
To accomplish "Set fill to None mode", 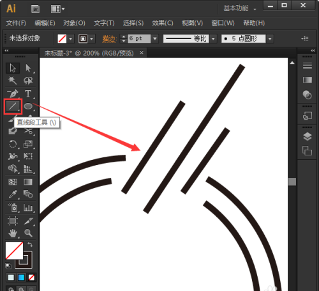I will point(31,278).
